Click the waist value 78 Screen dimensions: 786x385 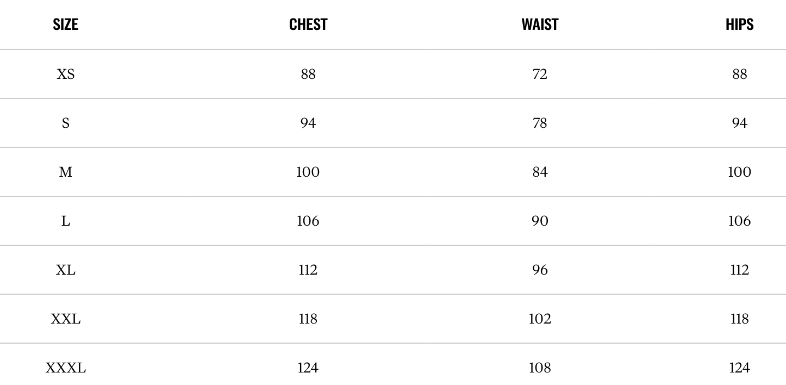point(540,123)
